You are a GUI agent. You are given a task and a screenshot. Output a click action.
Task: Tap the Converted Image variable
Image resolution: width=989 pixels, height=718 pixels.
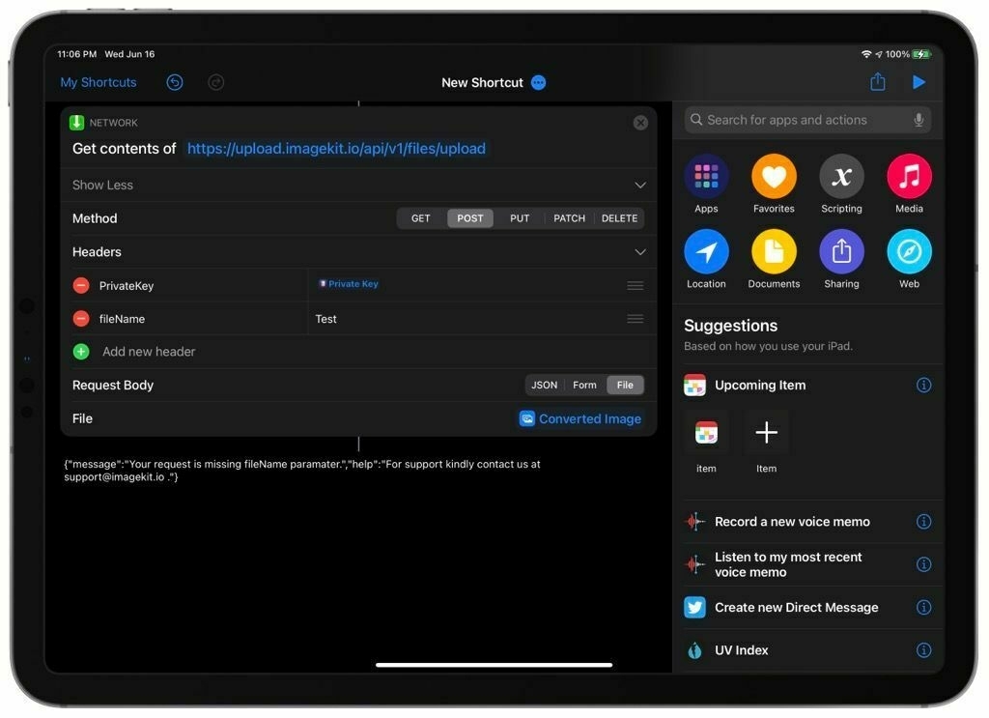pyautogui.click(x=580, y=419)
